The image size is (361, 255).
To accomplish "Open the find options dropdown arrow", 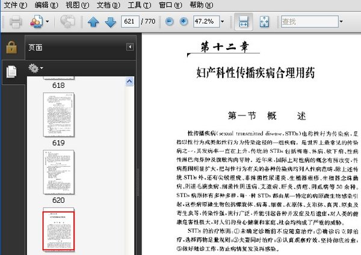I will (341, 22).
